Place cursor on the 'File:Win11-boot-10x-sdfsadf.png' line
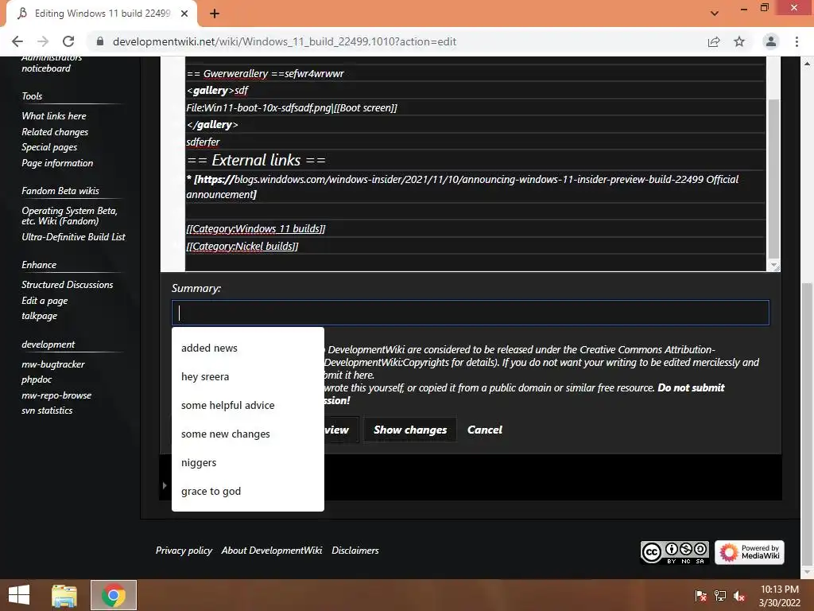814x611 pixels. point(291,107)
